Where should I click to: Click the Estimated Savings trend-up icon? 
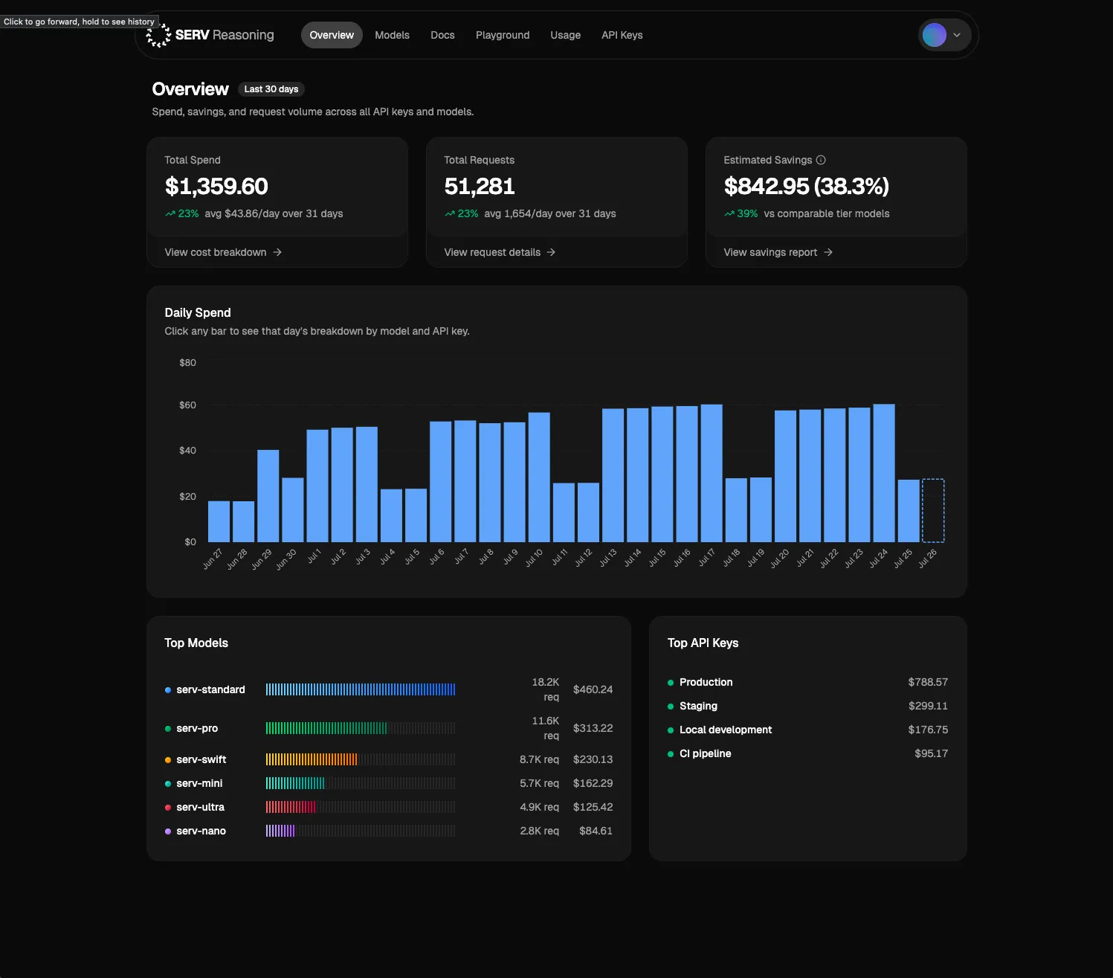(x=729, y=213)
